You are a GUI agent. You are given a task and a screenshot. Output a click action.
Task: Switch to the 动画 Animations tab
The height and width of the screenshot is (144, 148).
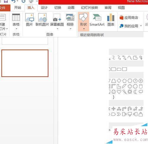point(71,8)
